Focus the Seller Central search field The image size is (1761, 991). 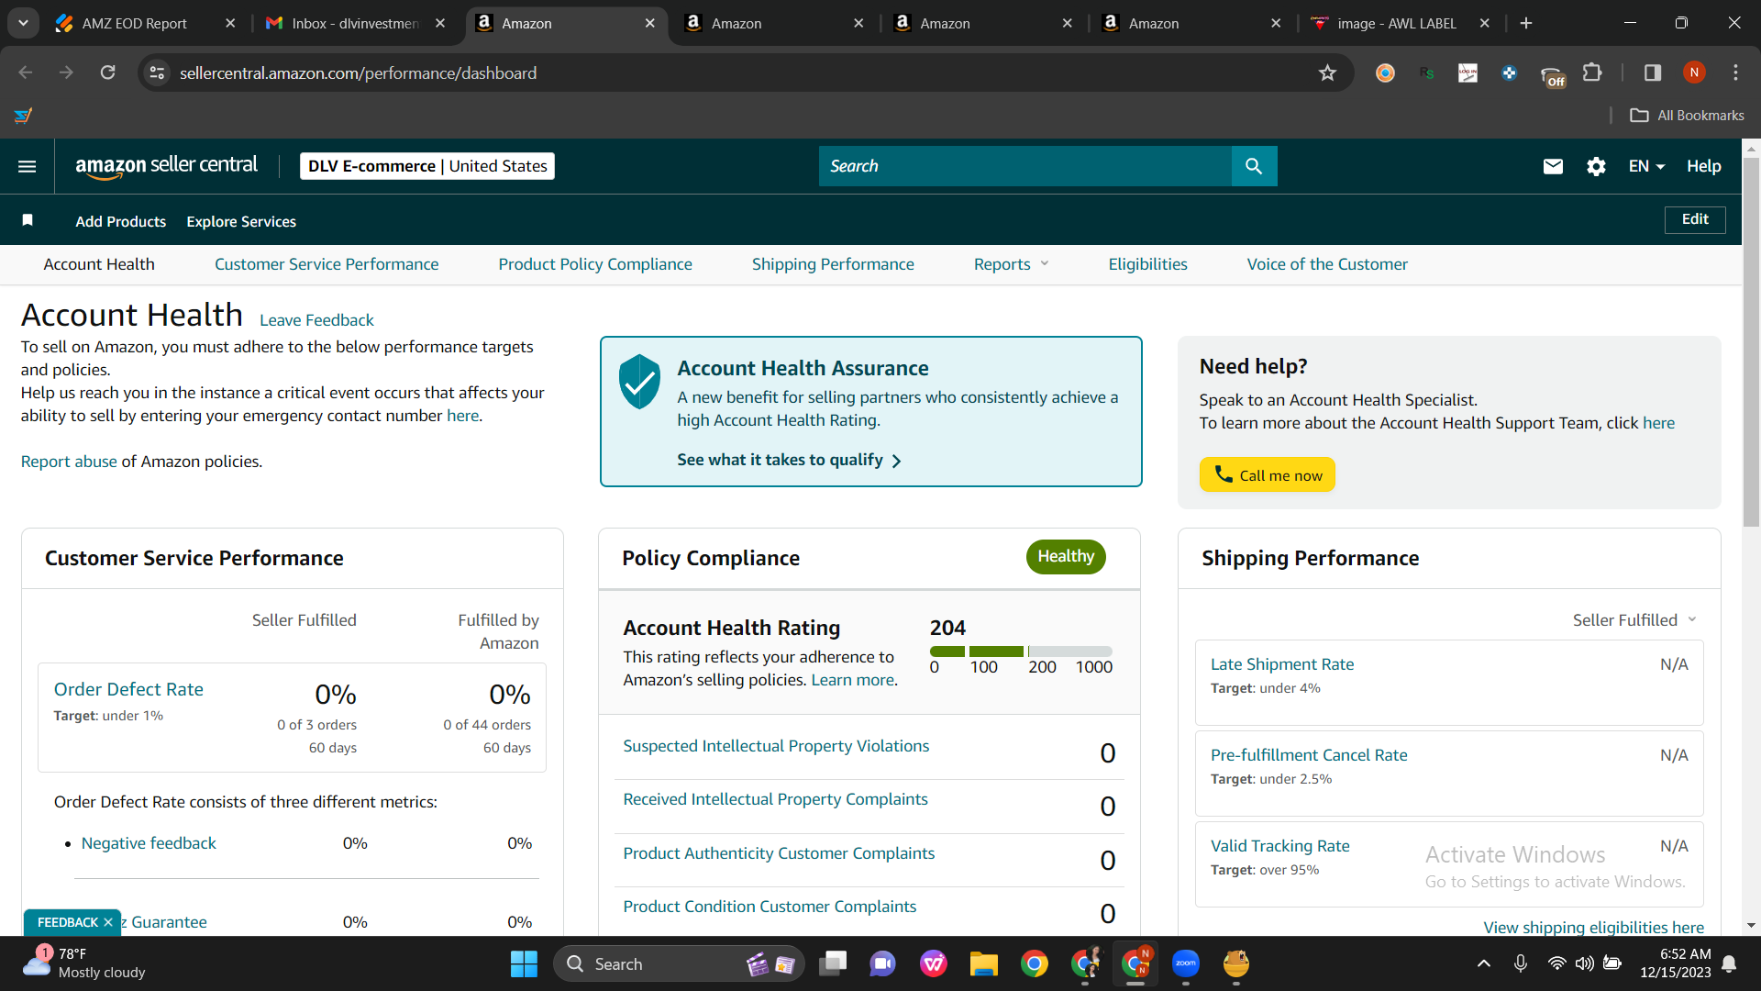pyautogui.click(x=1025, y=166)
